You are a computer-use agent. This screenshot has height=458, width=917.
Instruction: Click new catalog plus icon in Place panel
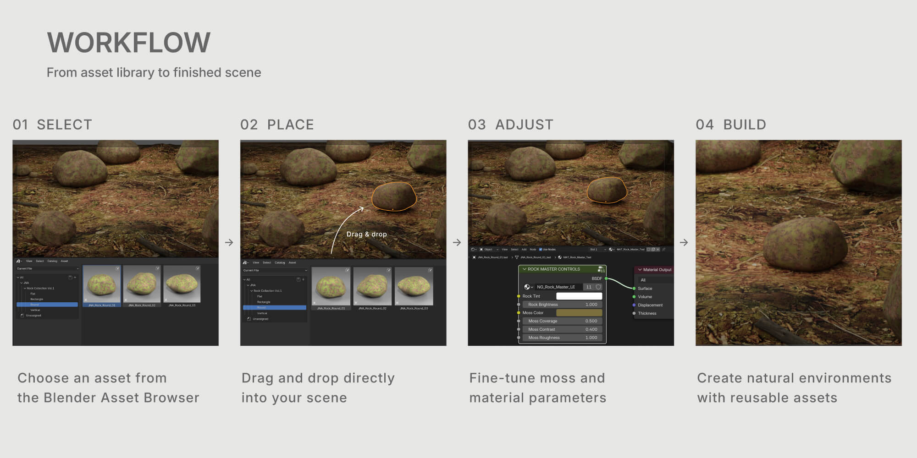coord(304,279)
